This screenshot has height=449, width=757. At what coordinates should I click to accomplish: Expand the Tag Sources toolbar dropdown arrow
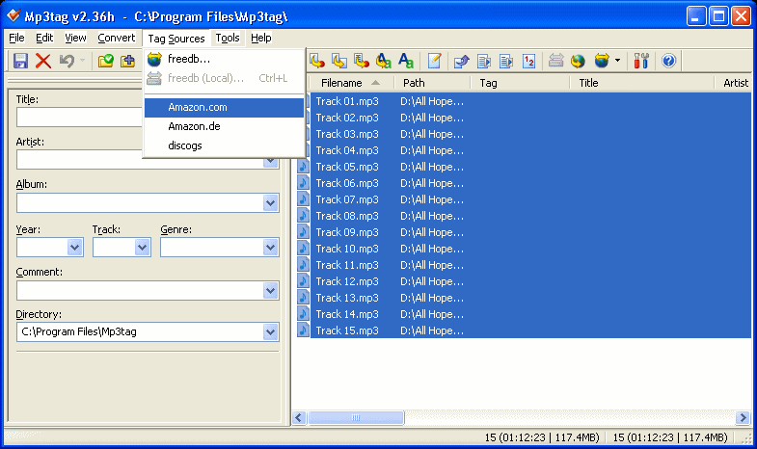(x=617, y=61)
